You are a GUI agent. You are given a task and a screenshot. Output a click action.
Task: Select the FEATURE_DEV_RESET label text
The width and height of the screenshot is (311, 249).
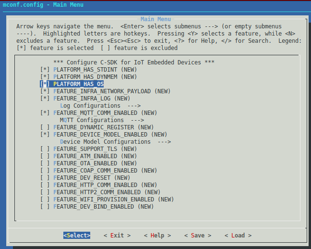tap(82, 178)
